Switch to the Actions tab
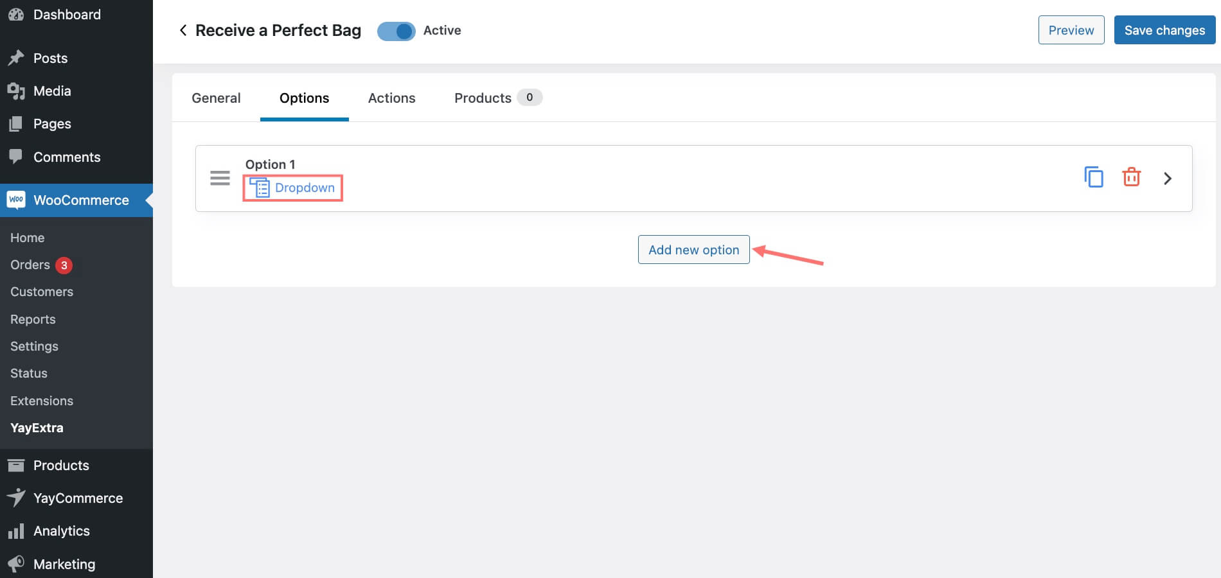 pyautogui.click(x=391, y=98)
